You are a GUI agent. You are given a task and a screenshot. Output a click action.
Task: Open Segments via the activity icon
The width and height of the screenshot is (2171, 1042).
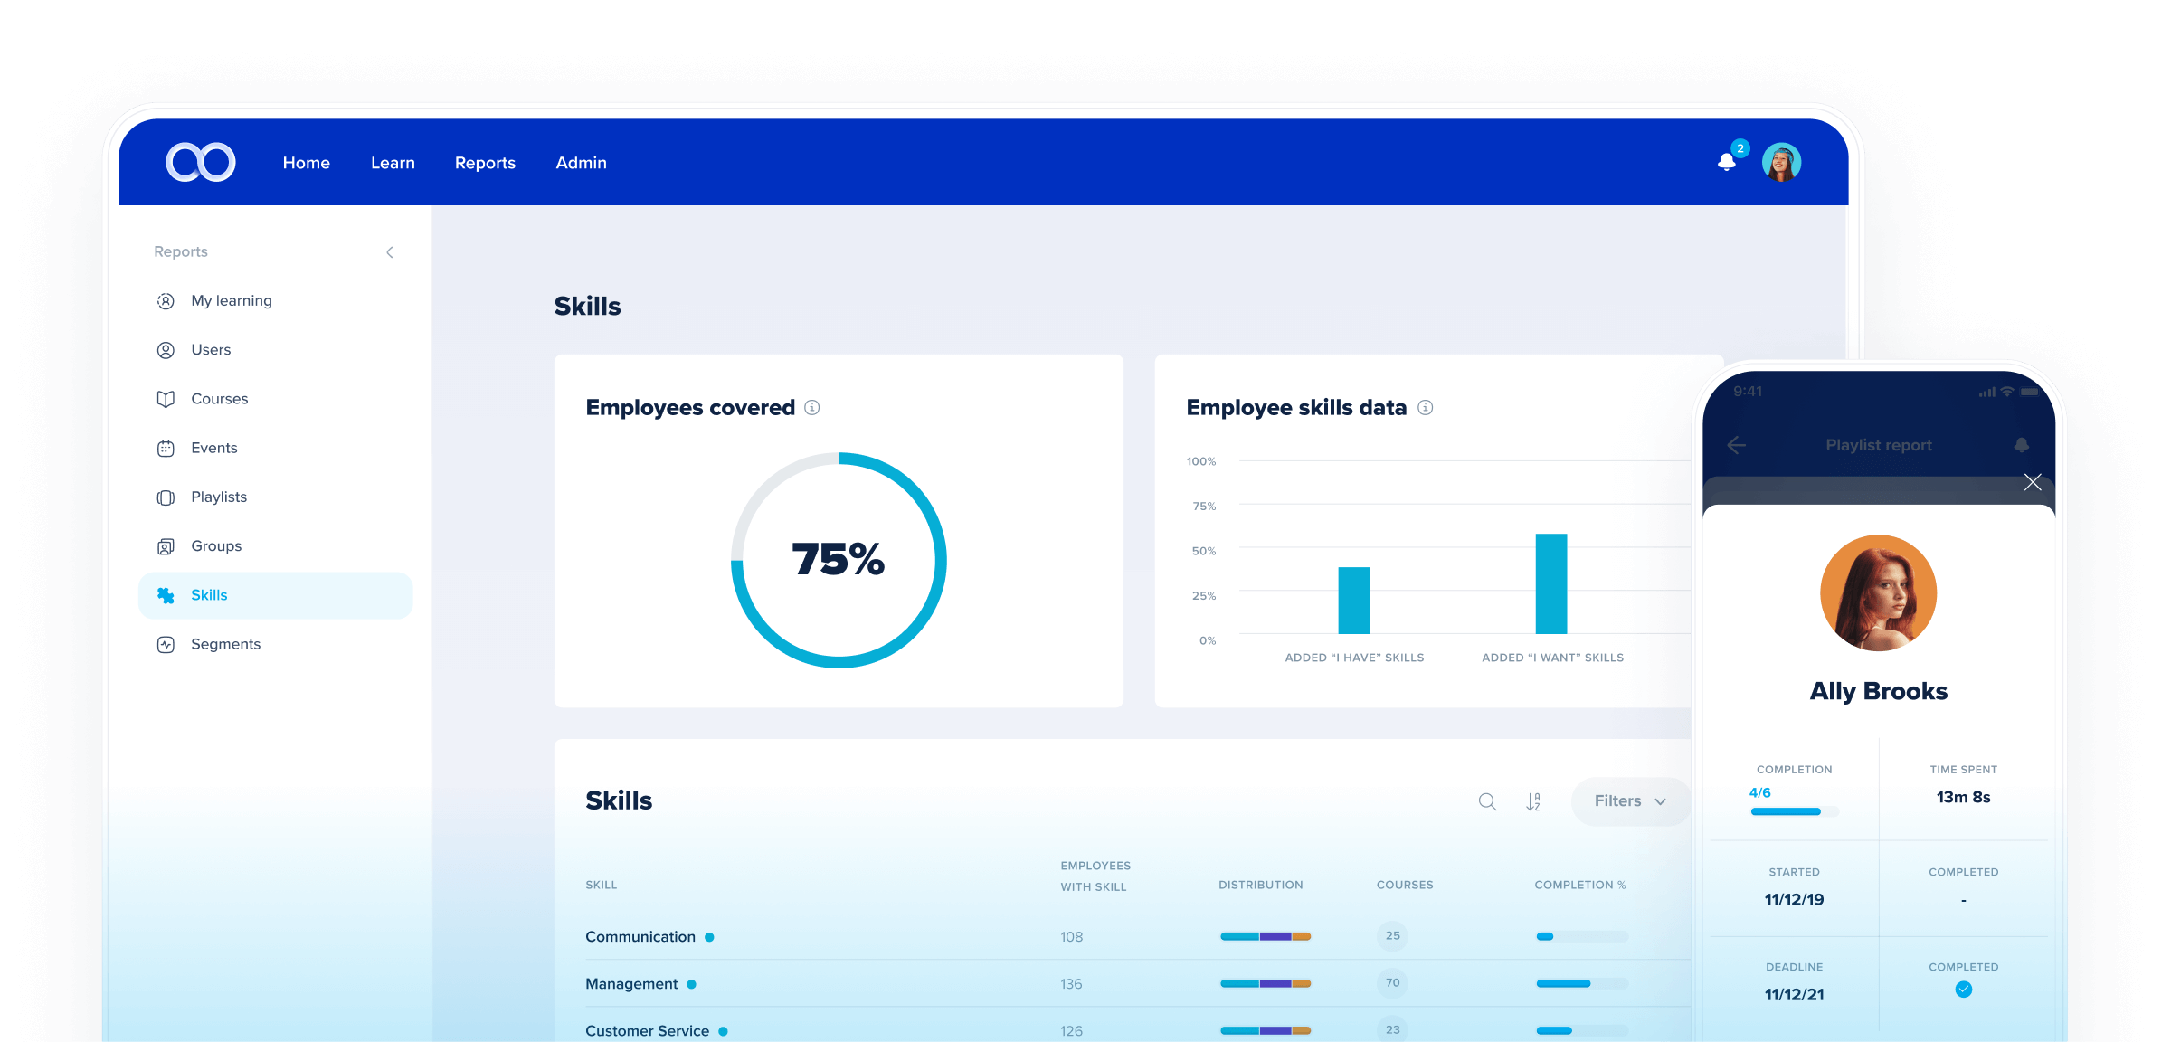click(x=166, y=643)
